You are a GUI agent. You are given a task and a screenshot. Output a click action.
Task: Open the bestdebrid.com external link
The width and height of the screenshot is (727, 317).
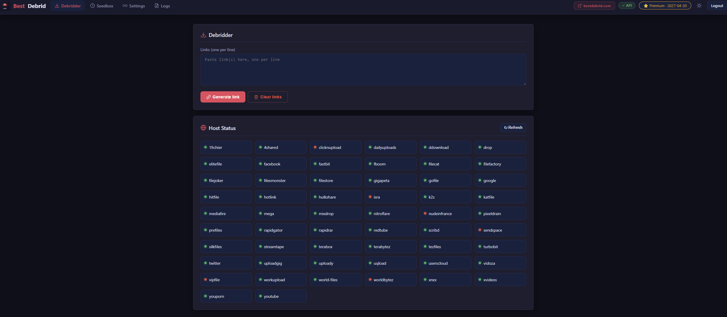point(594,6)
